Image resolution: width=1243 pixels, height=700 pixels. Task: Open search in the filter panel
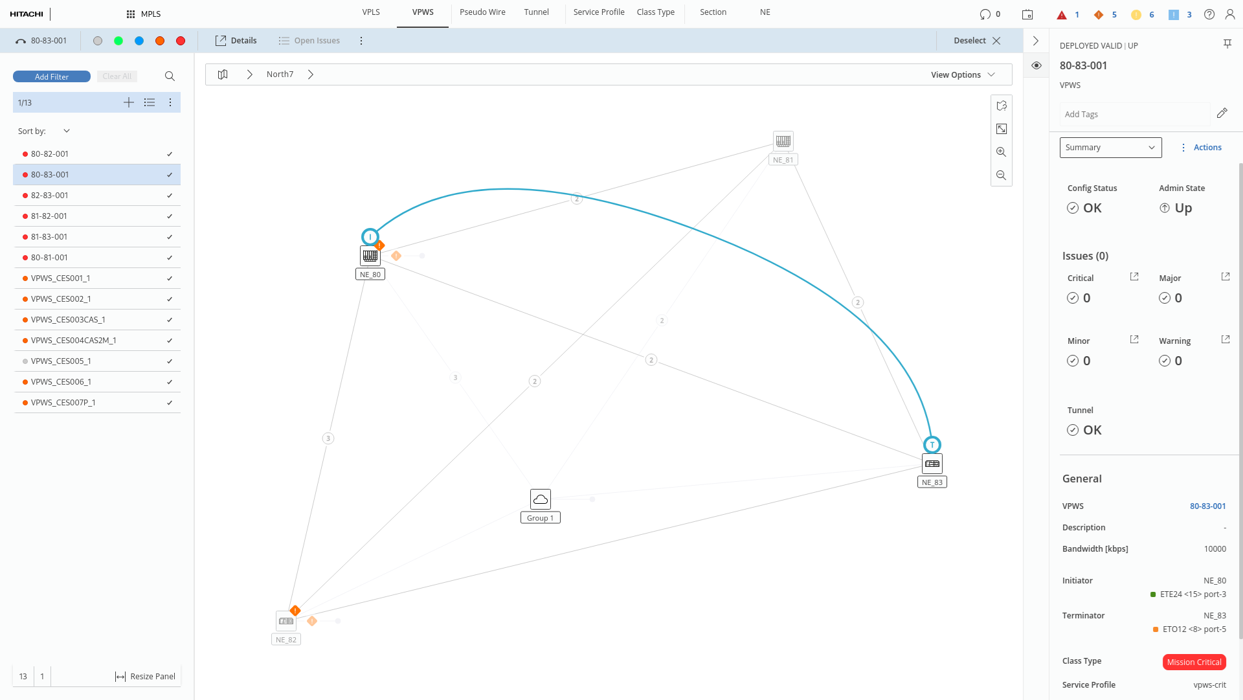coord(170,76)
